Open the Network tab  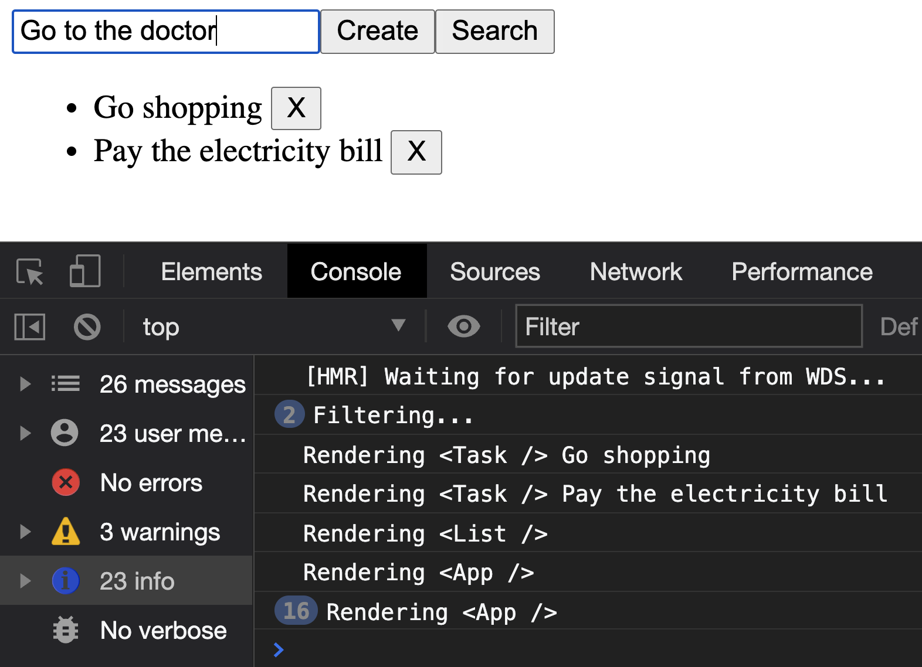click(636, 271)
